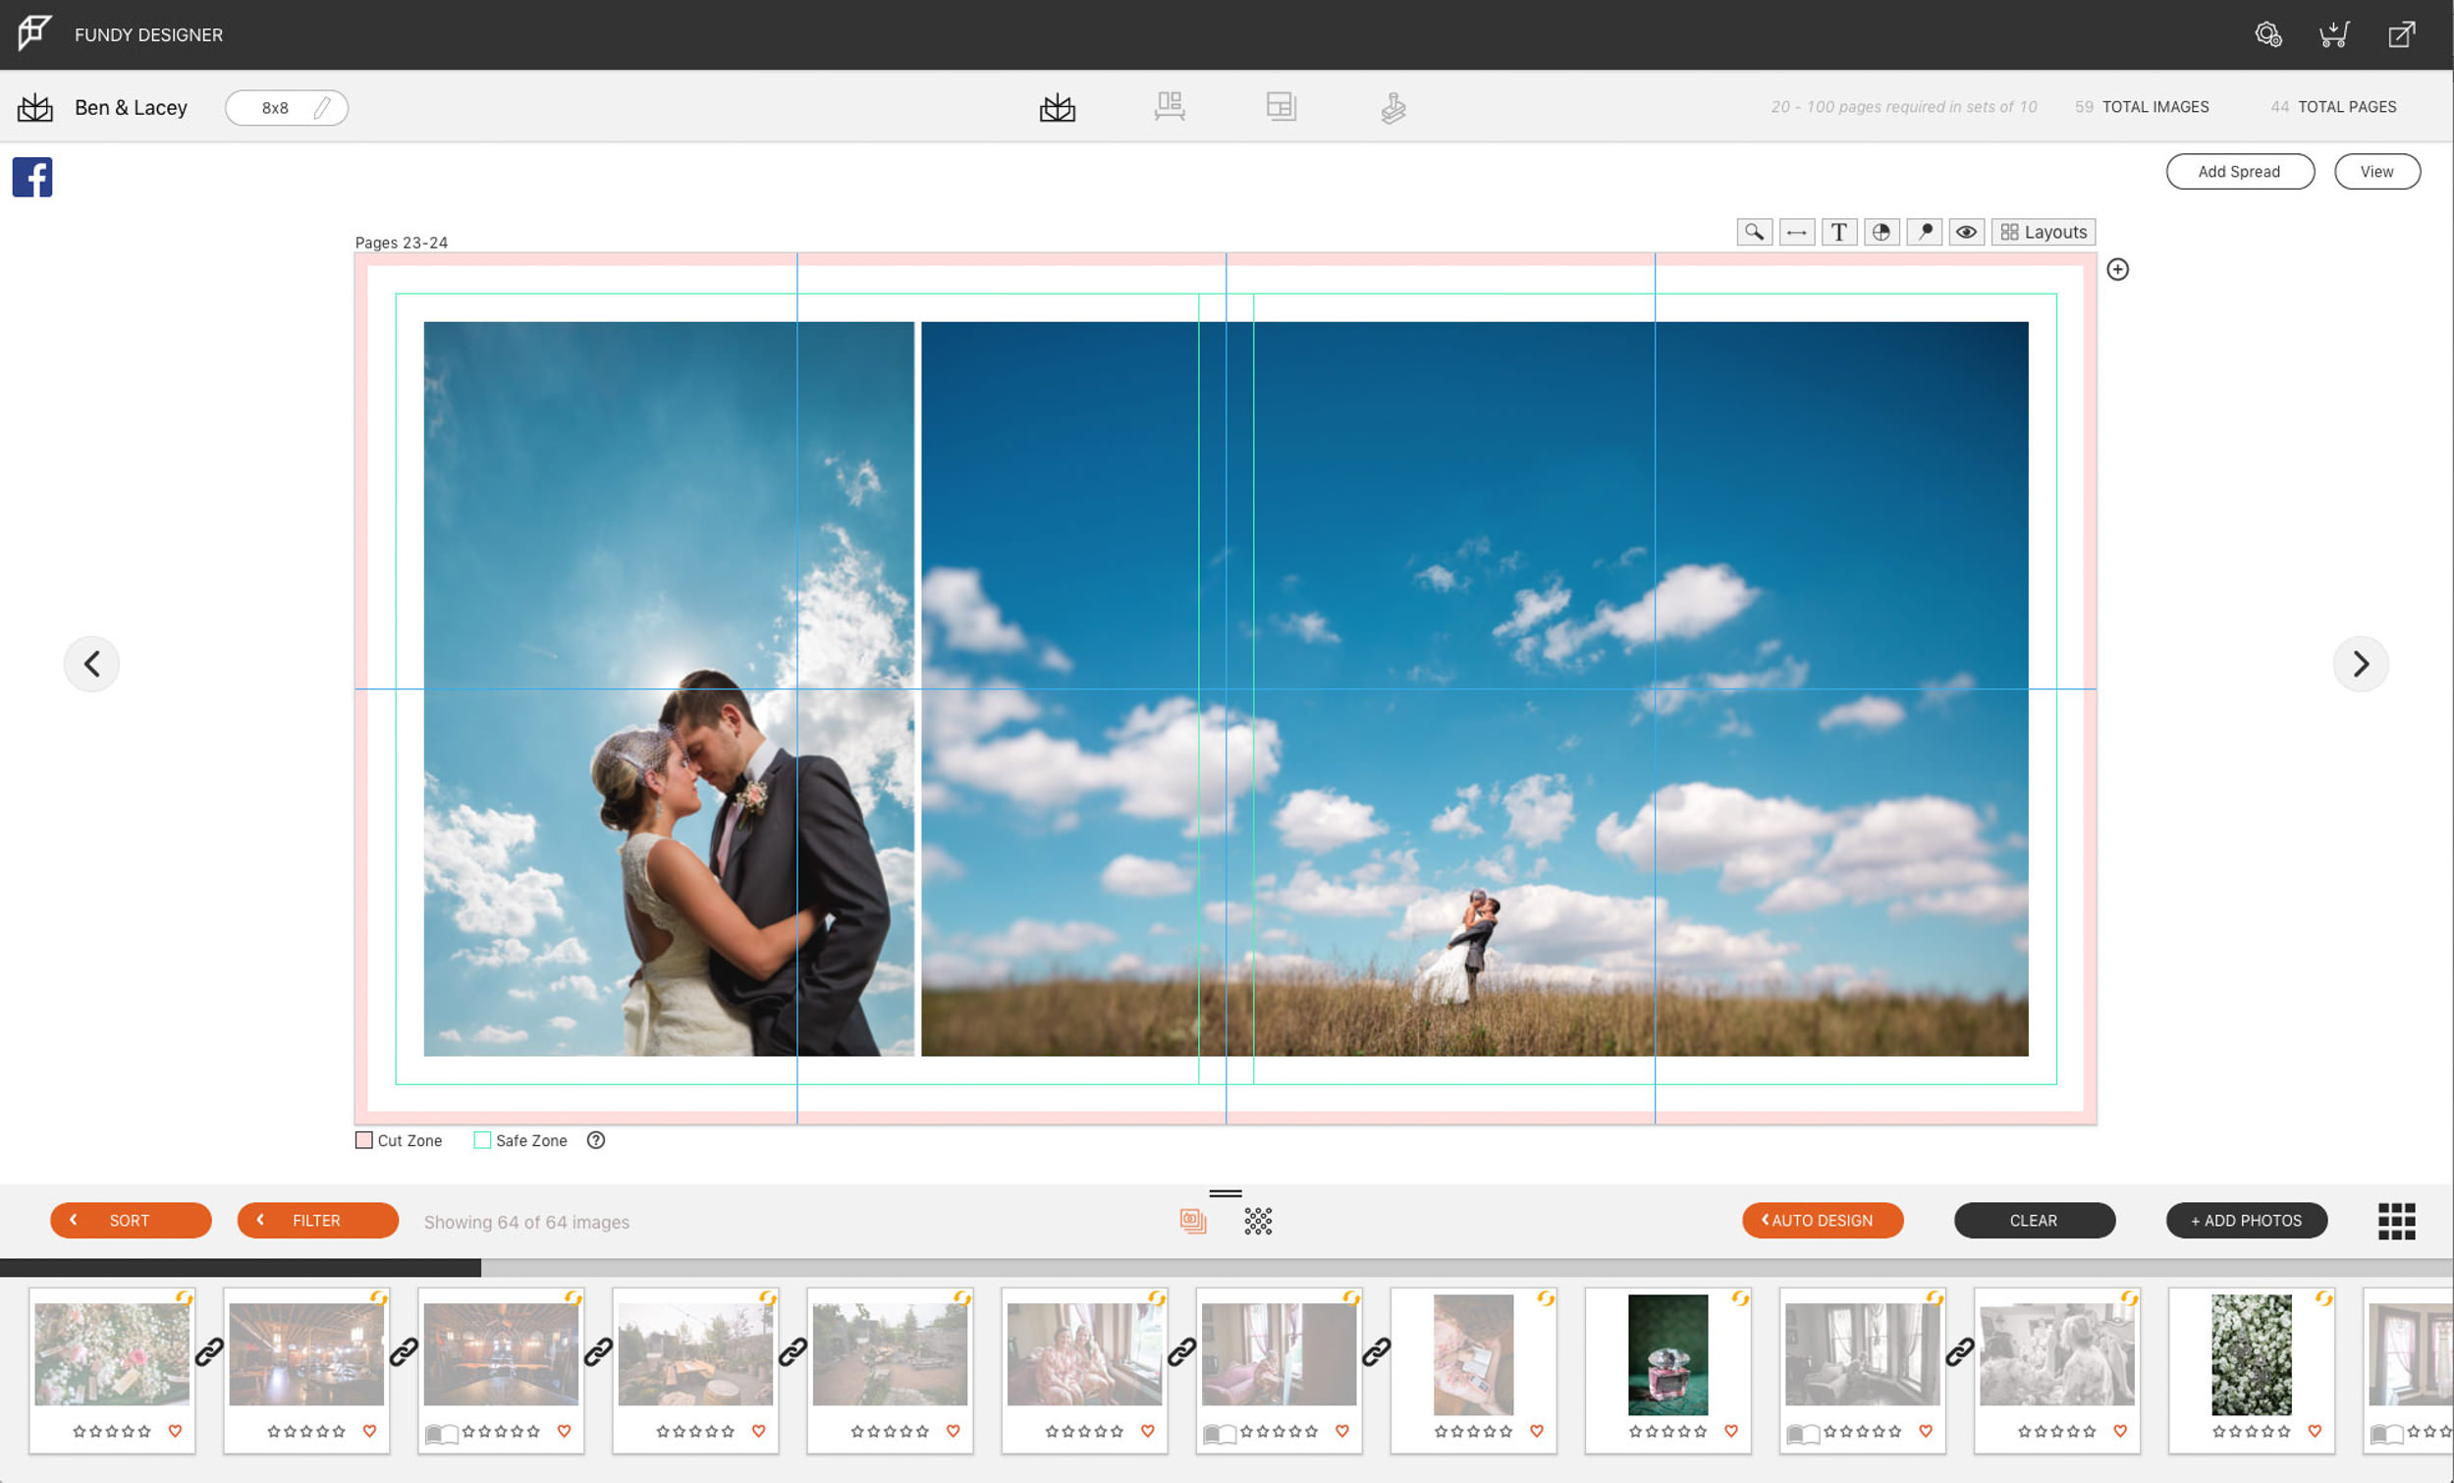Select the Text tool on the spread toolbar

[1838, 231]
